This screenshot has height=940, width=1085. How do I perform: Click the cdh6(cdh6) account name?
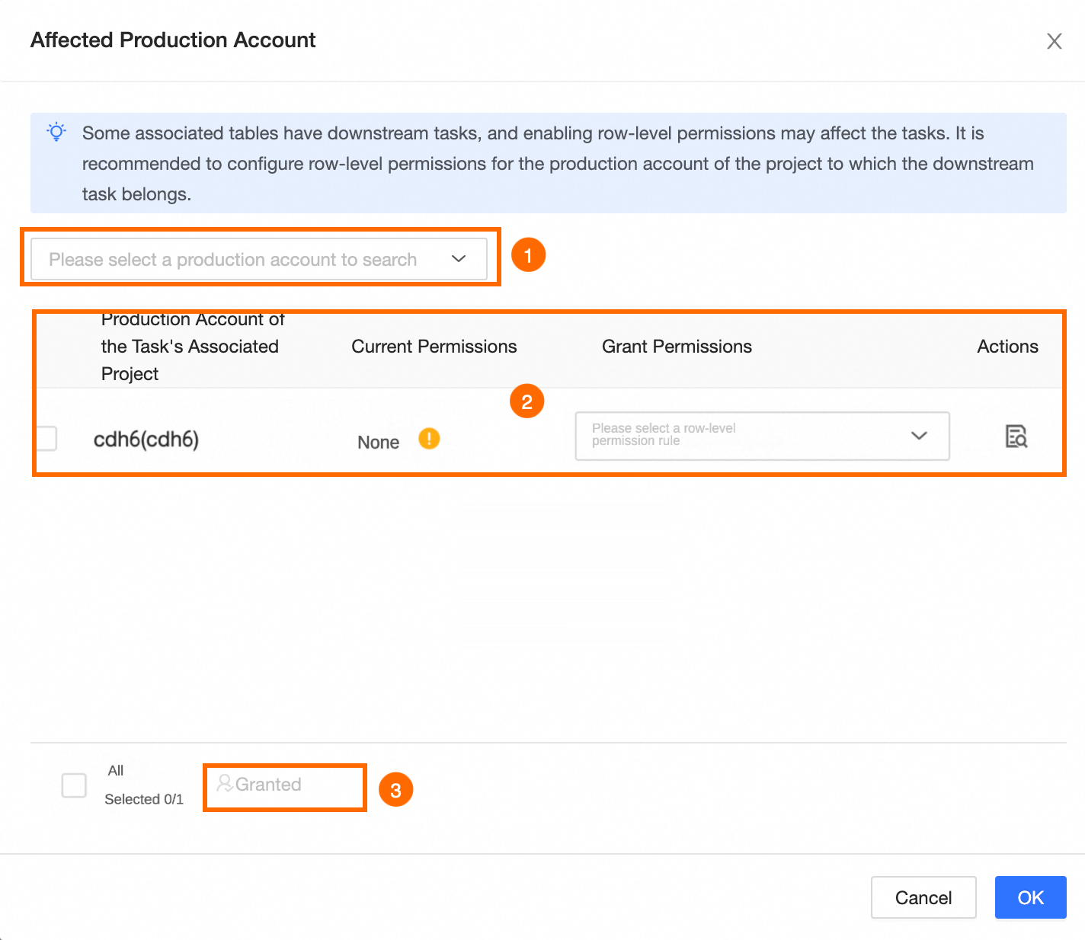(x=146, y=440)
